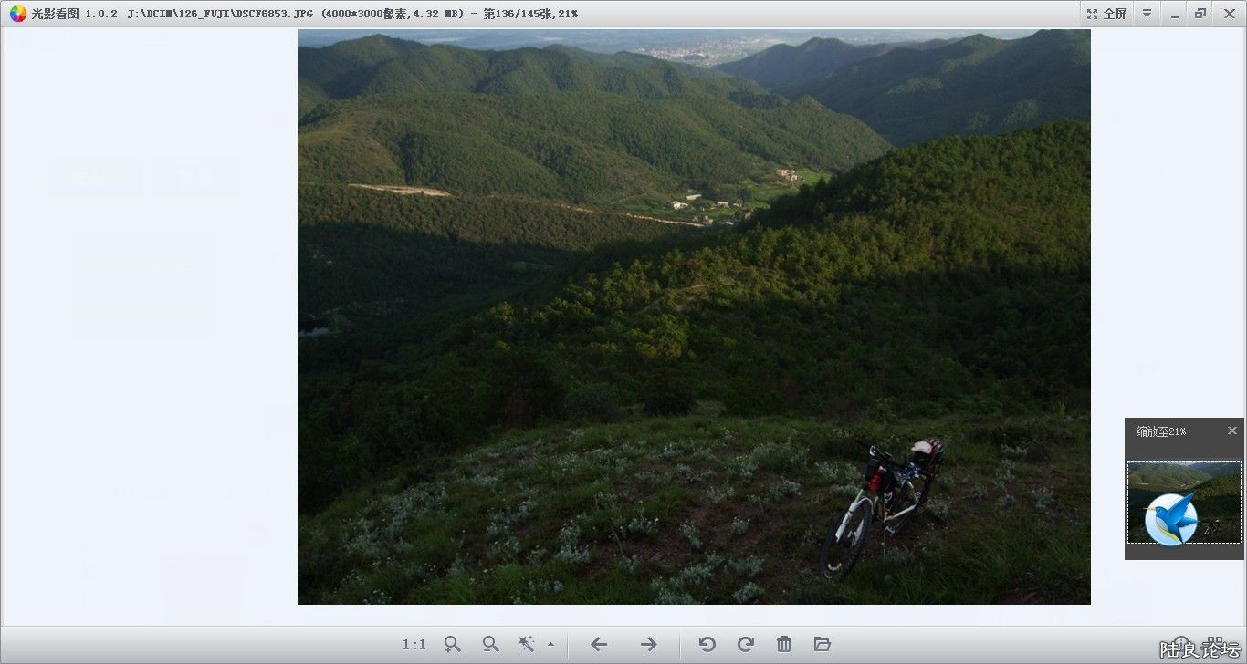Delete the current photo with the trash icon

pos(783,644)
